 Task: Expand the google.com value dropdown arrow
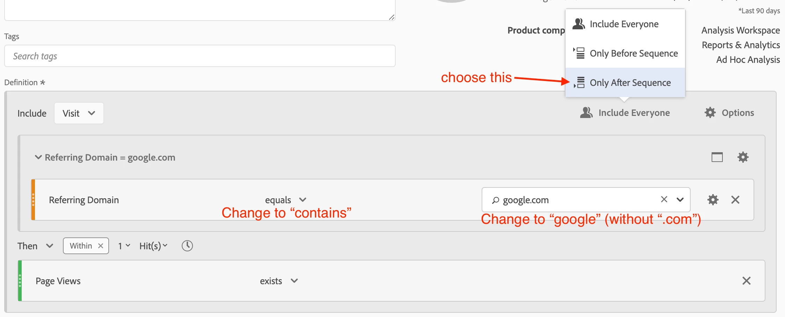tap(680, 200)
